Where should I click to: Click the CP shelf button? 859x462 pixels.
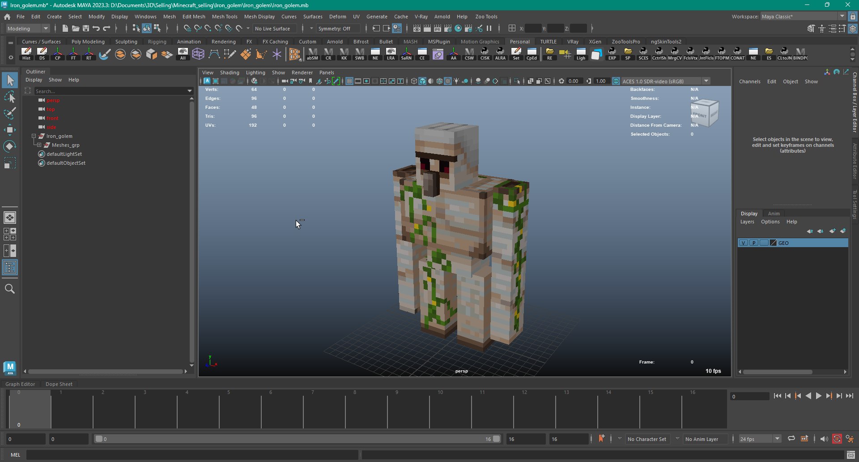tap(58, 54)
